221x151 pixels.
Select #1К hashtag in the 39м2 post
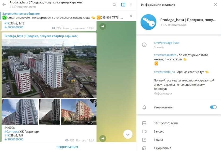click(x=7, y=135)
